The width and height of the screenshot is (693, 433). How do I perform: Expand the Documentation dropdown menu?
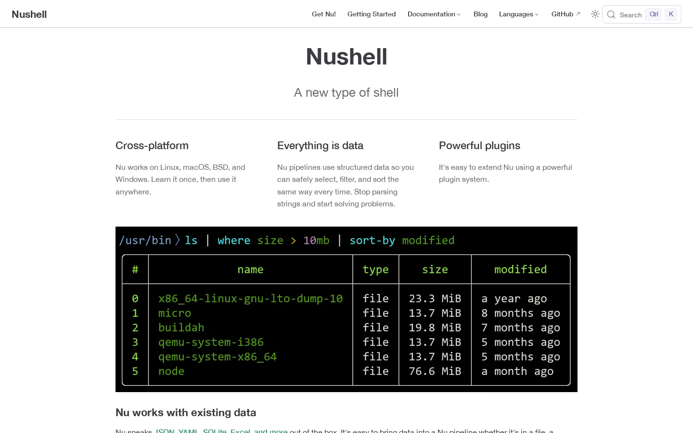434,14
